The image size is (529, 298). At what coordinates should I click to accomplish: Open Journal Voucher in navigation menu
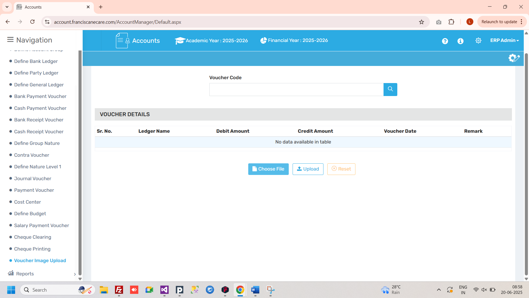pyautogui.click(x=33, y=179)
